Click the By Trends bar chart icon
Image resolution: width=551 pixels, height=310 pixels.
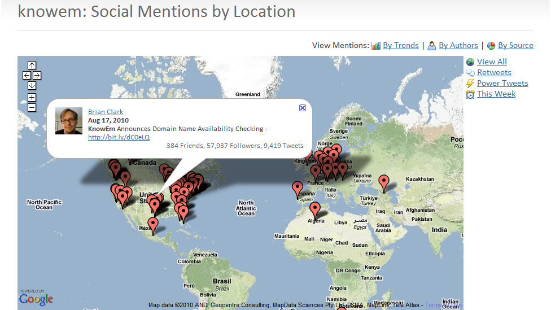click(376, 46)
